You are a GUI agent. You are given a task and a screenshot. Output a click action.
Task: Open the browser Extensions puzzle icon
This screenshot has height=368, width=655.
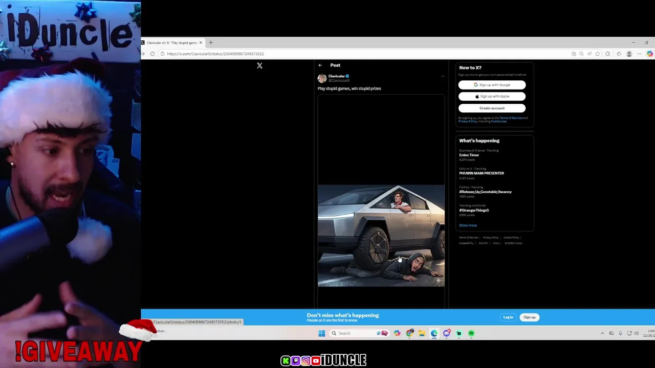point(608,54)
